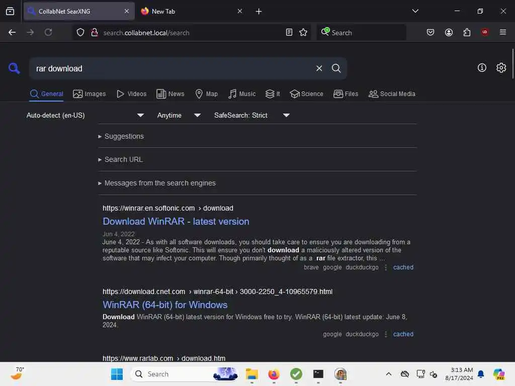The width and height of the screenshot is (515, 386).
Task: Open the Copilot icon on taskbar
Action: 499,374
